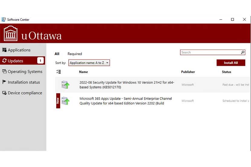Click the Microsoft 365 Apps Update icon
Viewport: 251px width, 167px height.
(65, 101)
